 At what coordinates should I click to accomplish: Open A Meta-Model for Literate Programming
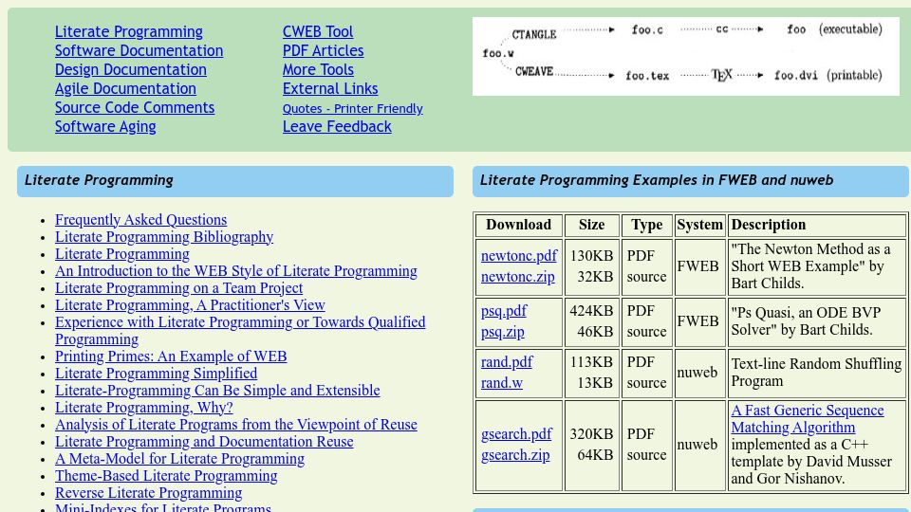(x=179, y=459)
